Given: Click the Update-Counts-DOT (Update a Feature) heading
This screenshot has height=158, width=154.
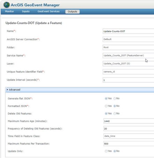Looking at the screenshot, I should pos(34,23).
